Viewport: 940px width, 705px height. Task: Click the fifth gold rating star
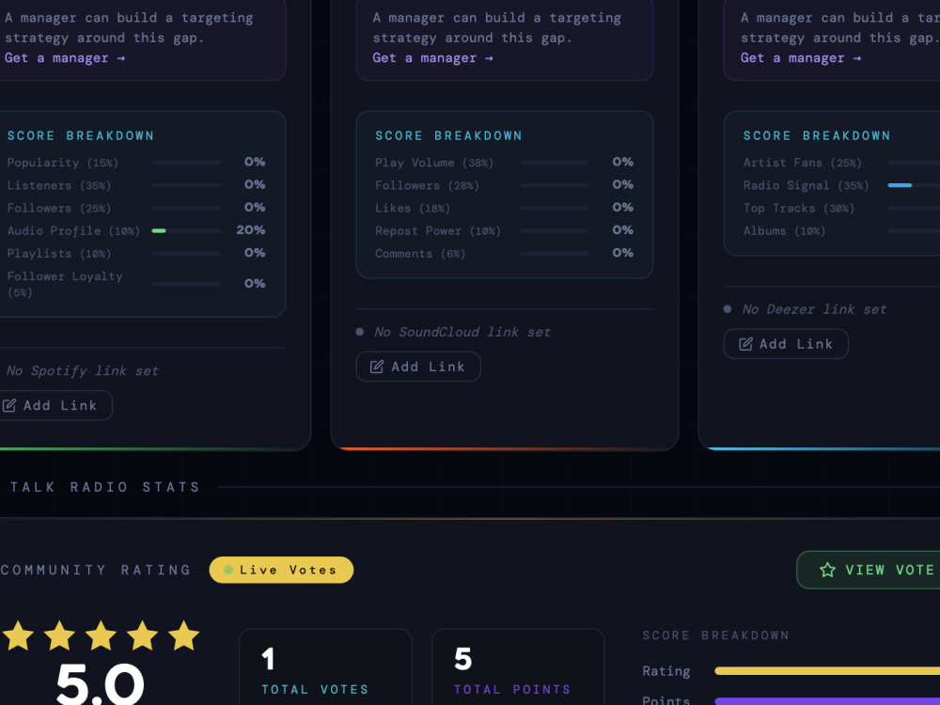click(x=183, y=636)
